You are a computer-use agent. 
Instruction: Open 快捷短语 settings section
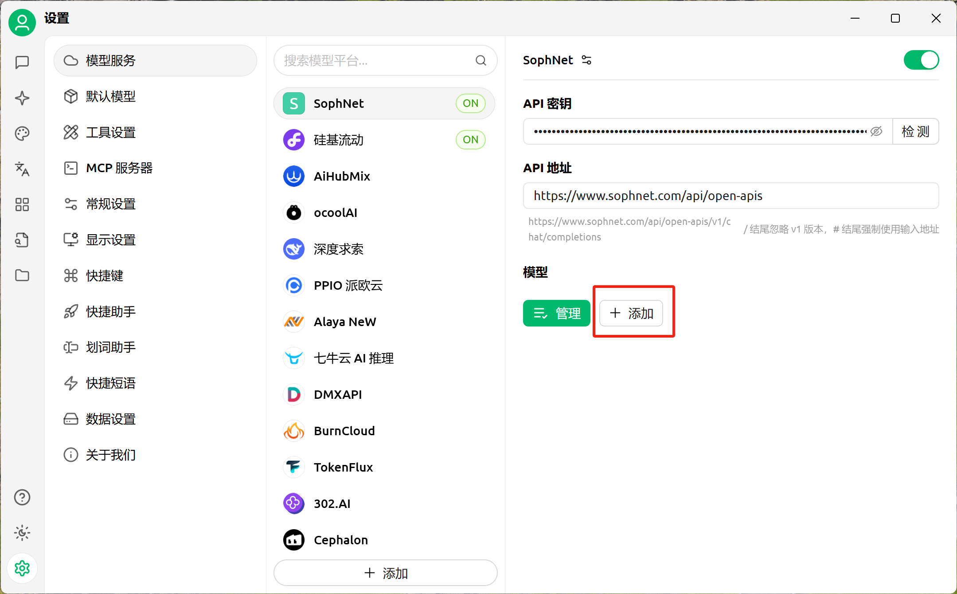click(155, 383)
